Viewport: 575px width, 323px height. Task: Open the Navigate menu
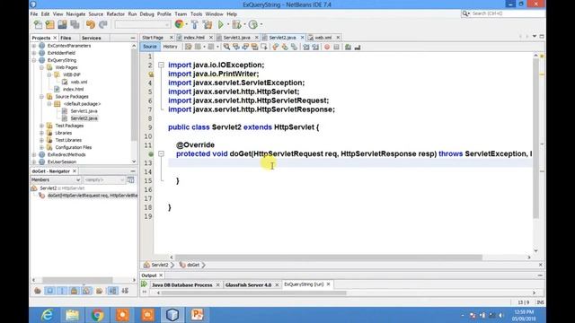pyautogui.click(x=75, y=14)
